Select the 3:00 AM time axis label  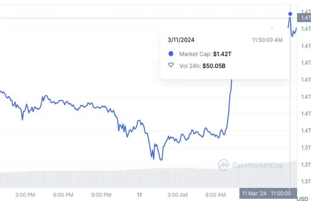point(178,194)
